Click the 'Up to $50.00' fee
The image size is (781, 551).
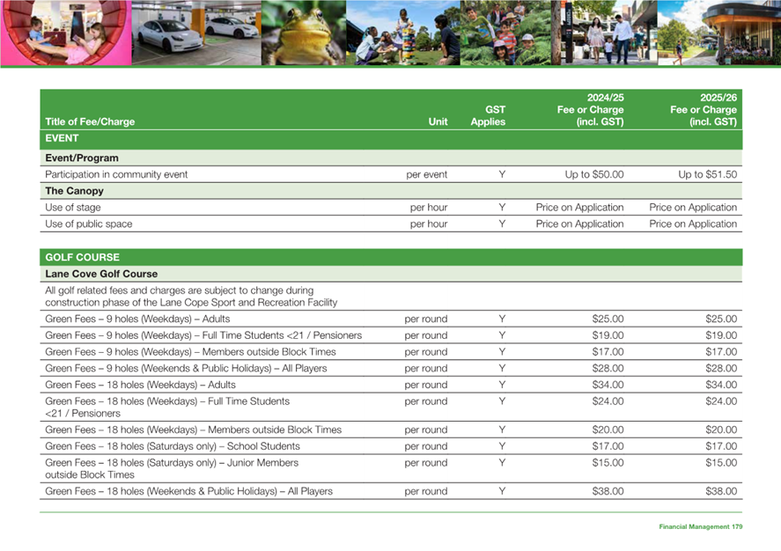click(594, 174)
